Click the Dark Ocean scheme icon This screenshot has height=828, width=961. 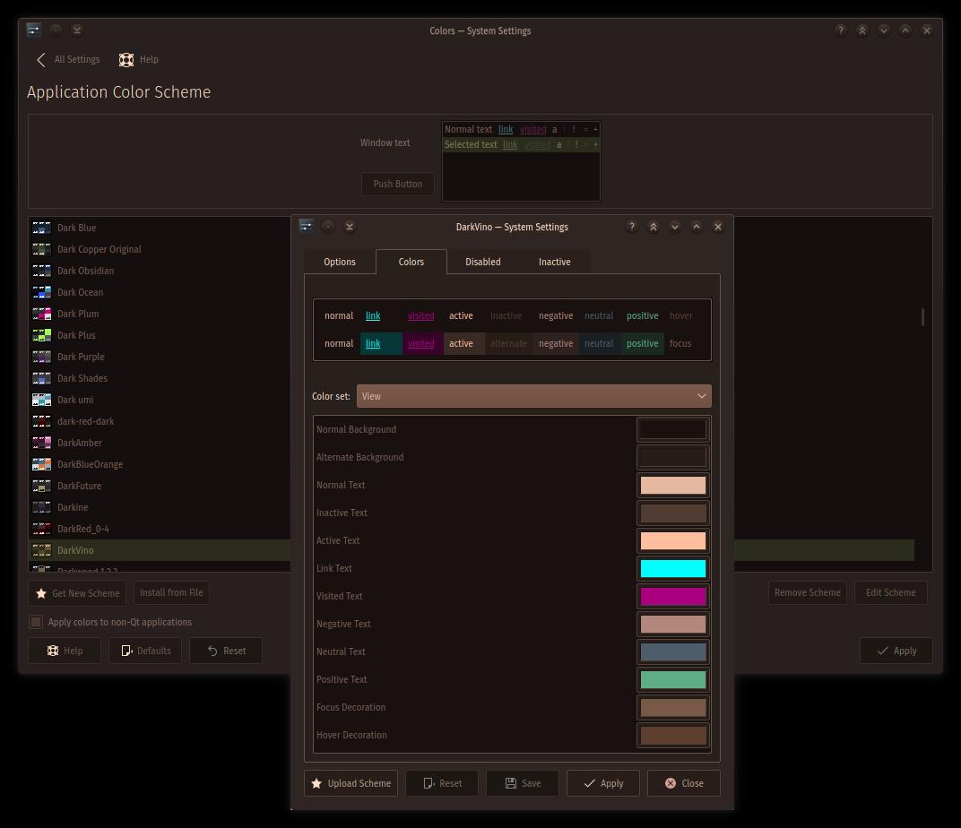[x=41, y=292]
